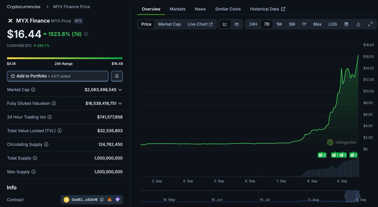Open 24 Hour Trading Vol info icon
Image resolution: width=378 pixels, height=207 pixels.
click(x=49, y=117)
